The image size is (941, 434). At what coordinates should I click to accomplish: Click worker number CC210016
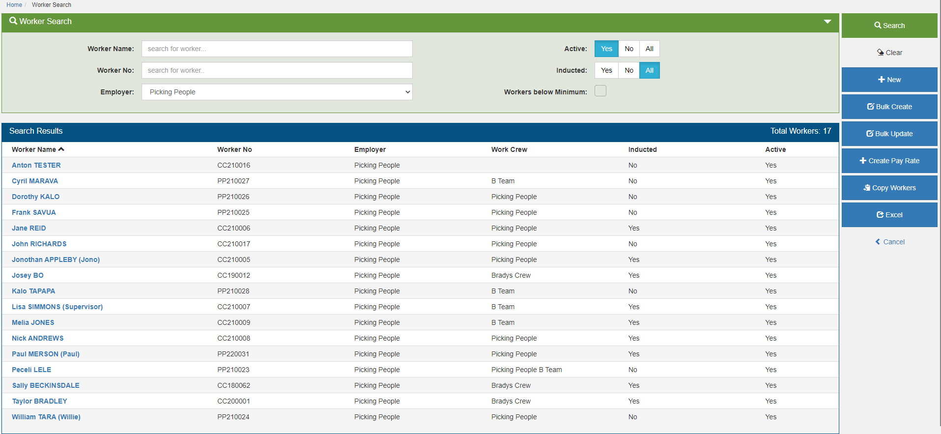coord(234,165)
